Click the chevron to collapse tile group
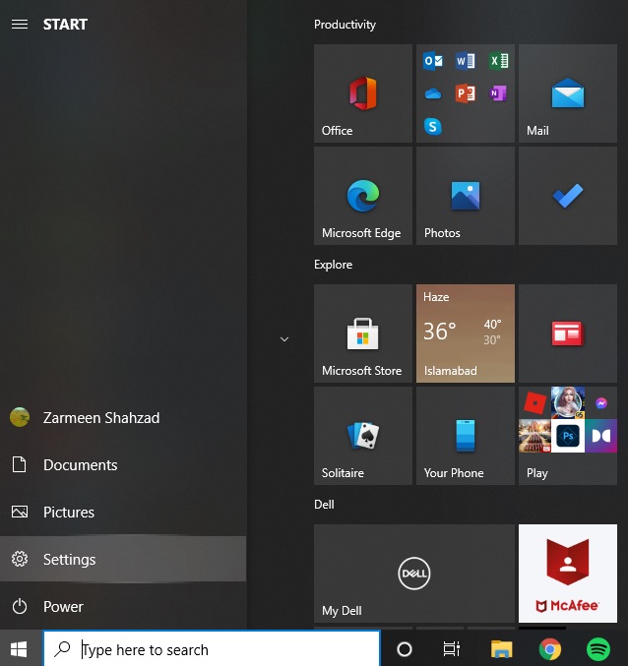The image size is (628, 666). [283, 339]
